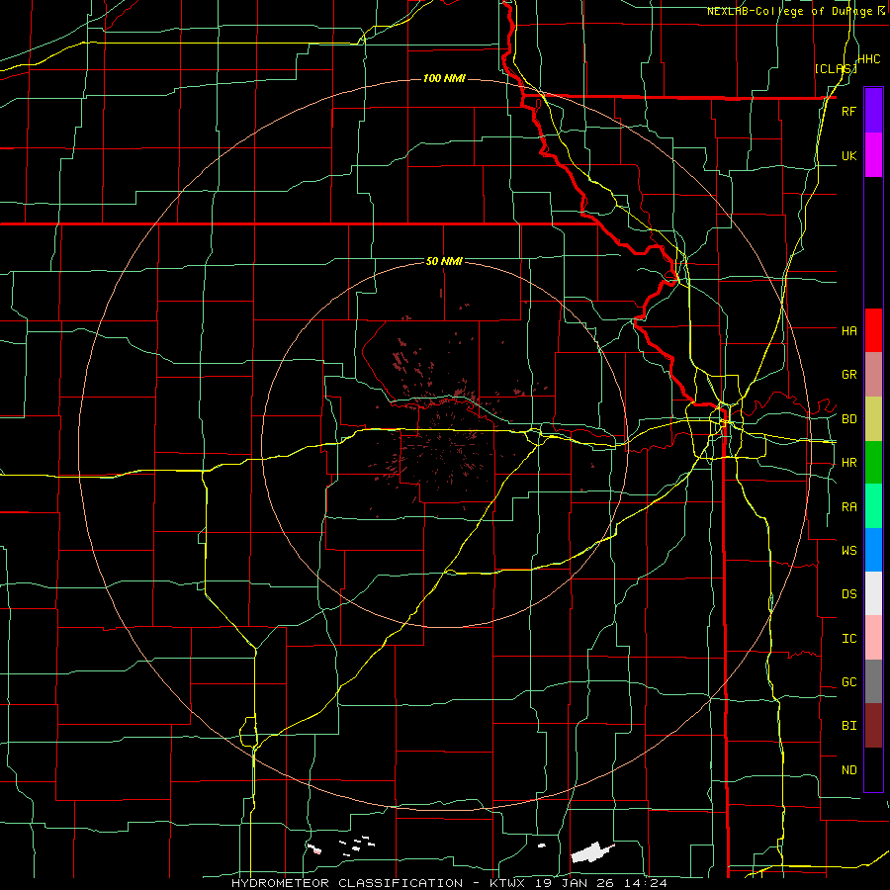Click the [CLAS] units label

[x=836, y=68]
